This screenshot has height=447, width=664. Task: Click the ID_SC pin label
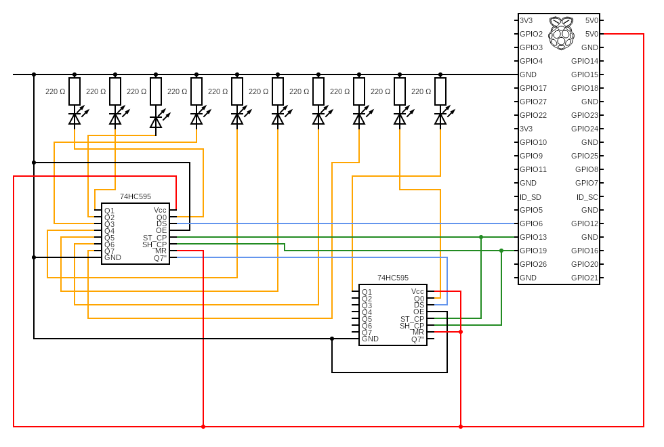click(x=587, y=197)
